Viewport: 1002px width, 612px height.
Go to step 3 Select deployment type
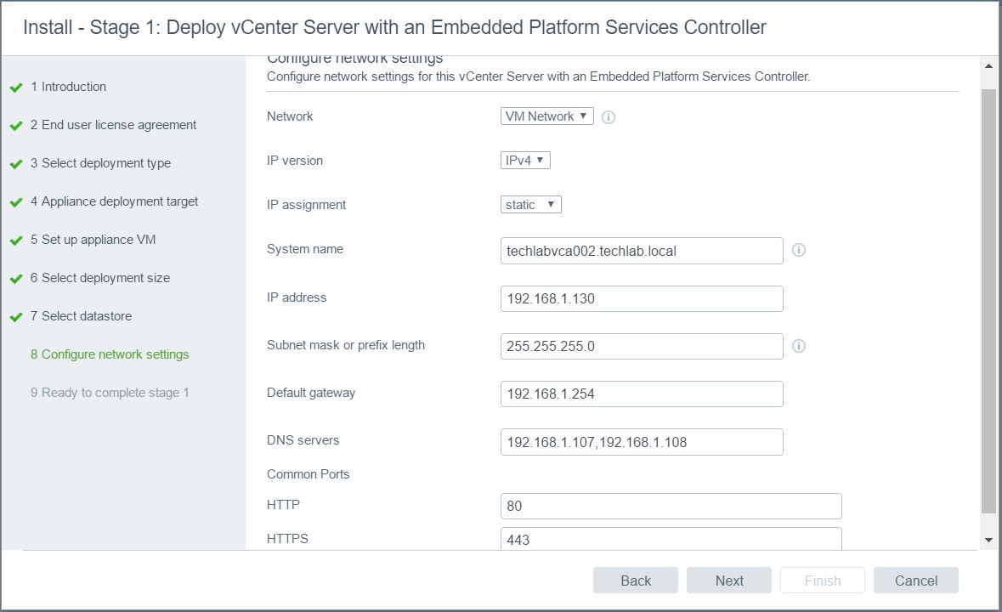(100, 163)
